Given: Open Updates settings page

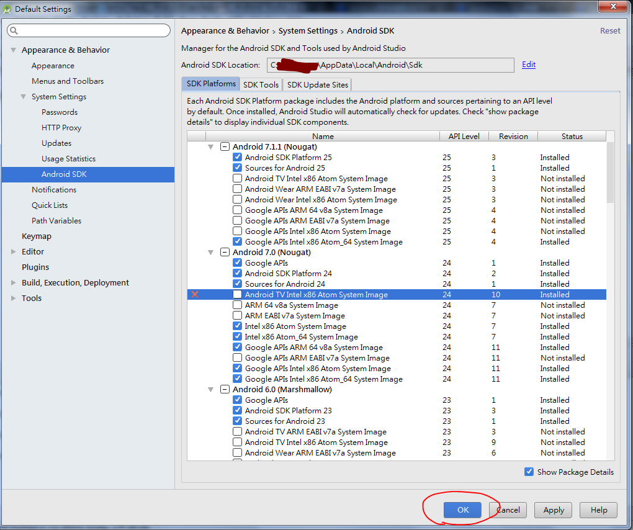Looking at the screenshot, I should click(56, 143).
